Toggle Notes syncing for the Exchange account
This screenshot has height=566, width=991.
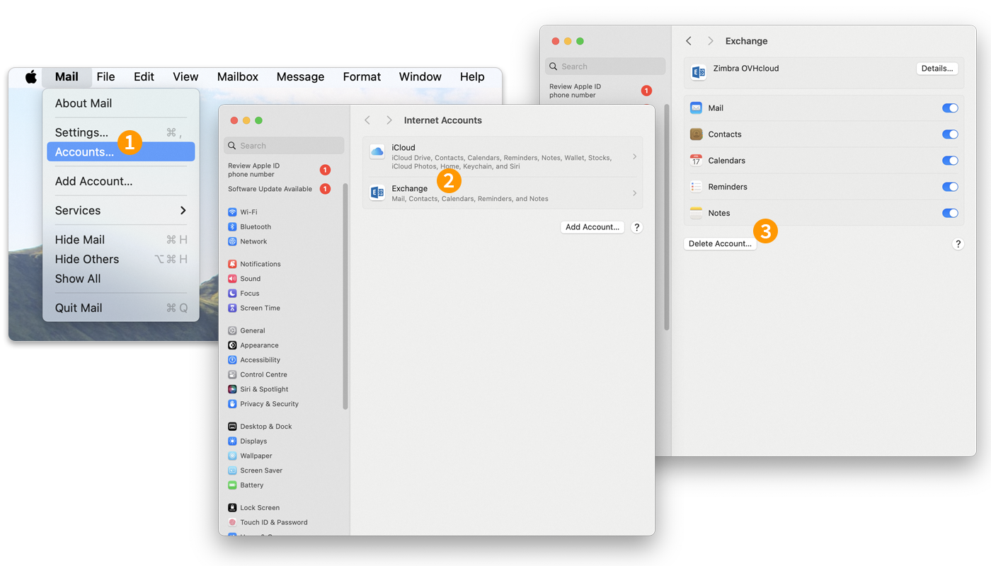[x=950, y=212]
